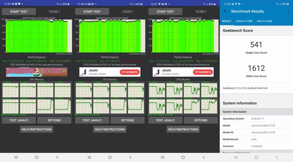Click HELP/INSTRUCTIONS in the 11:37 screenshot

point(37,130)
